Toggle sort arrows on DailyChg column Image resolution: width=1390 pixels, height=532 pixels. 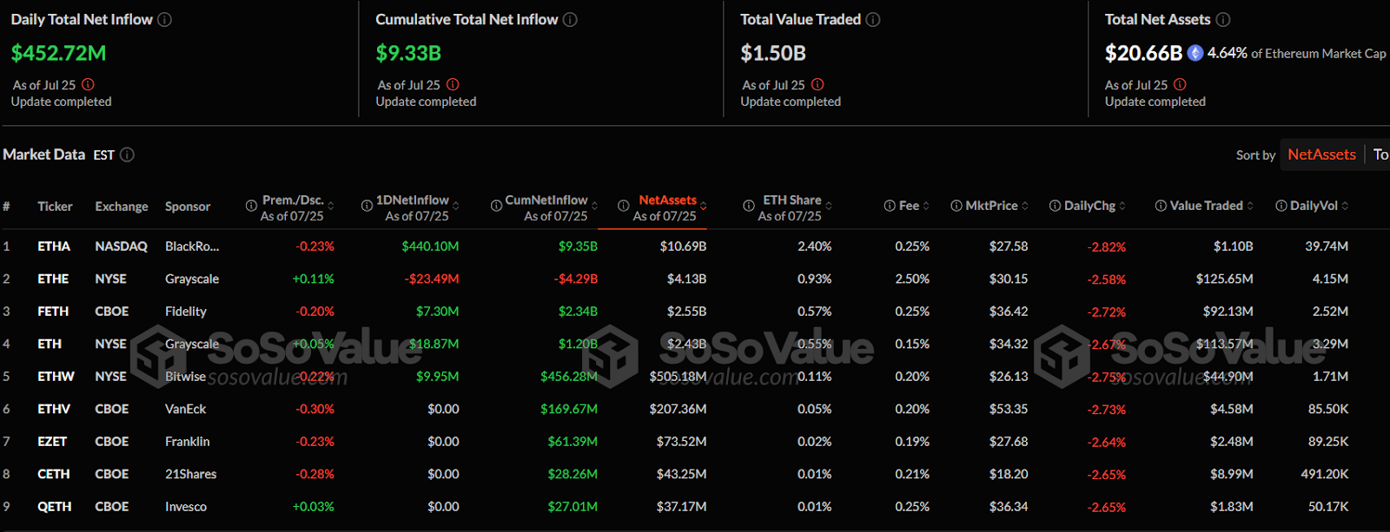(x=1122, y=206)
